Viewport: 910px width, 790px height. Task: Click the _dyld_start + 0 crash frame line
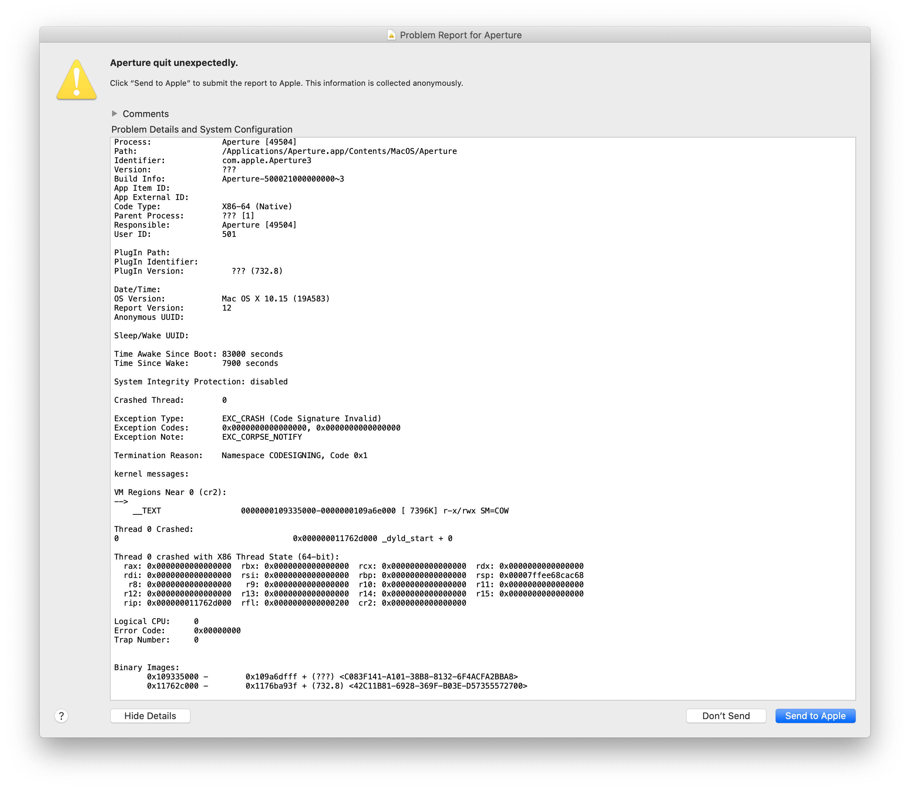(283, 538)
